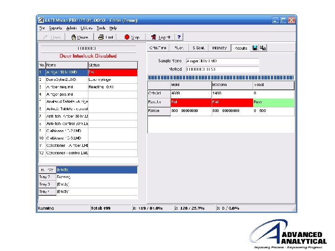
Task: Open the Admin menu
Action: click(71, 28)
